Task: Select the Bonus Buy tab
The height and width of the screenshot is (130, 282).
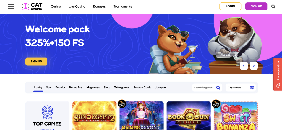Action: coord(76,88)
